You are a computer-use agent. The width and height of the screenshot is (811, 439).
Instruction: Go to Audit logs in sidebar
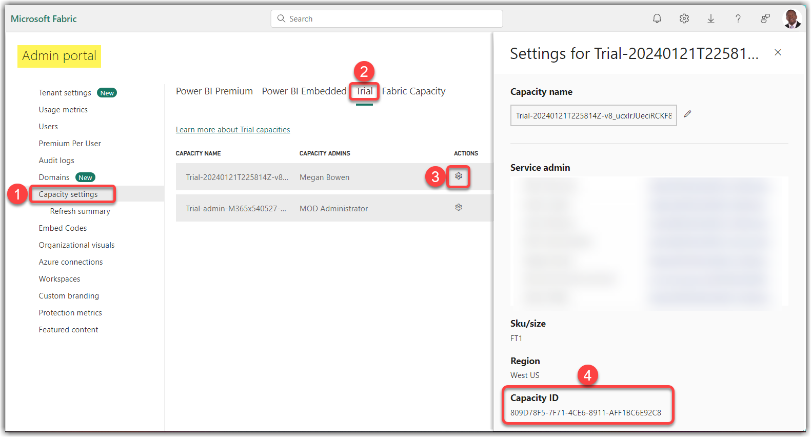[56, 161]
